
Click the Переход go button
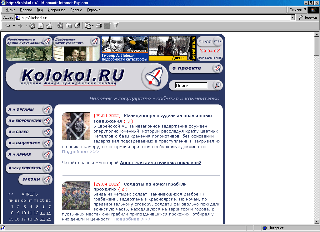[x=308, y=17]
